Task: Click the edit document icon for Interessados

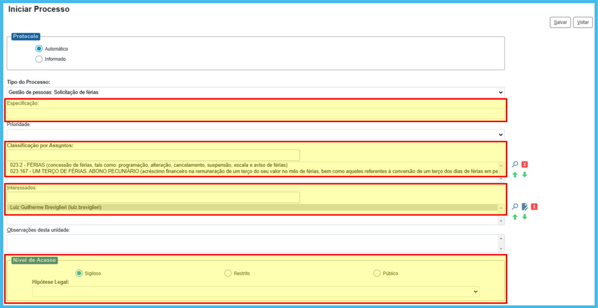Action: [525, 207]
